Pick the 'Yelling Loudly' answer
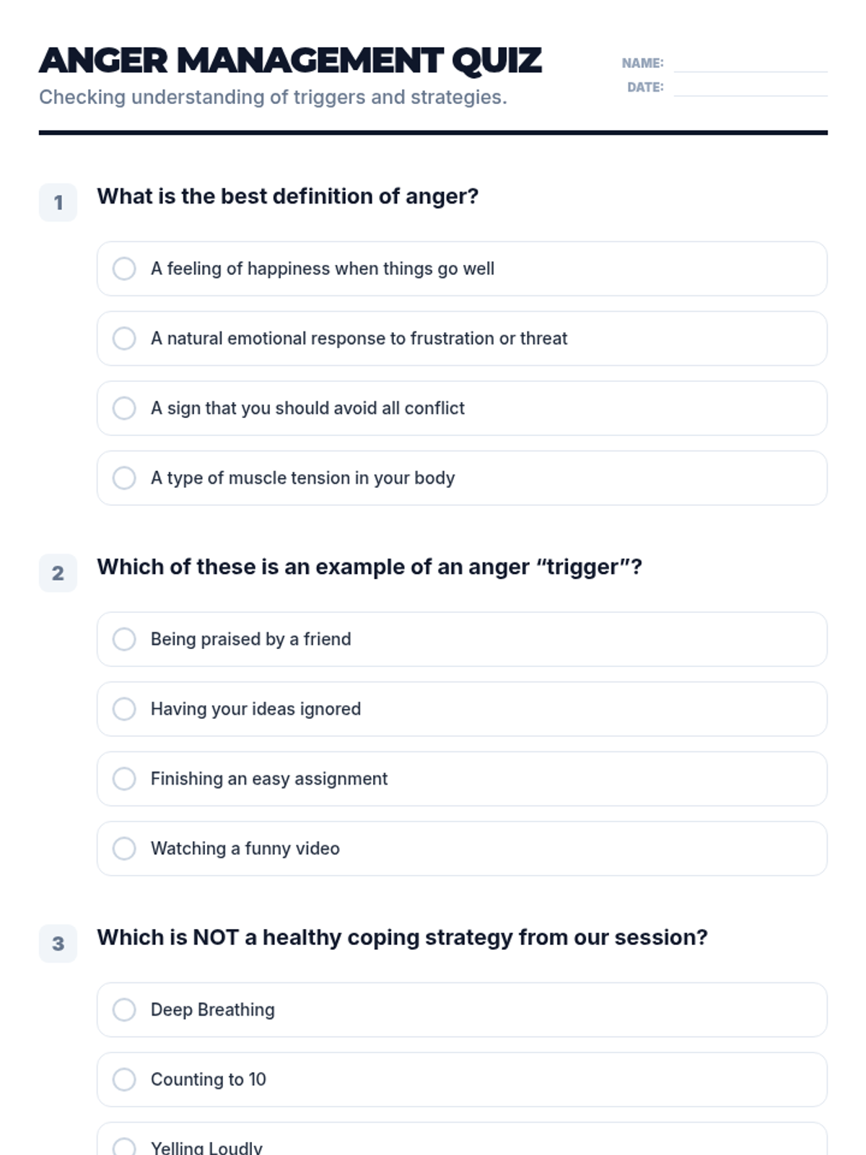866x1155 pixels. [462, 1139]
